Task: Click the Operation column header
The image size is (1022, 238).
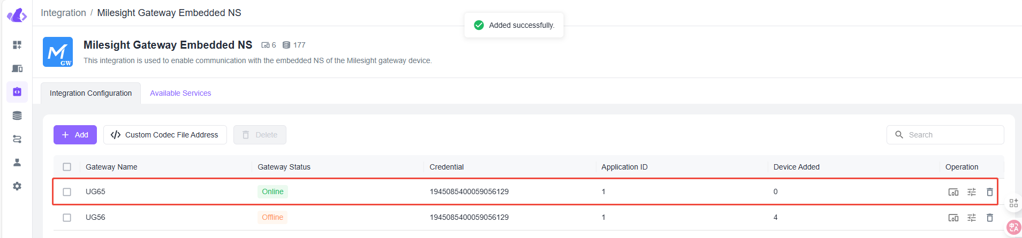Action: tap(962, 167)
